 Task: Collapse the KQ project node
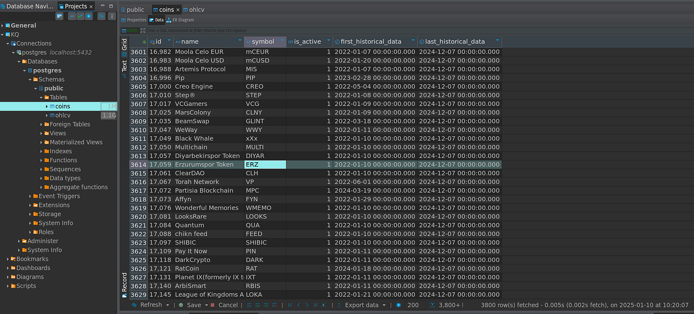point(2,34)
